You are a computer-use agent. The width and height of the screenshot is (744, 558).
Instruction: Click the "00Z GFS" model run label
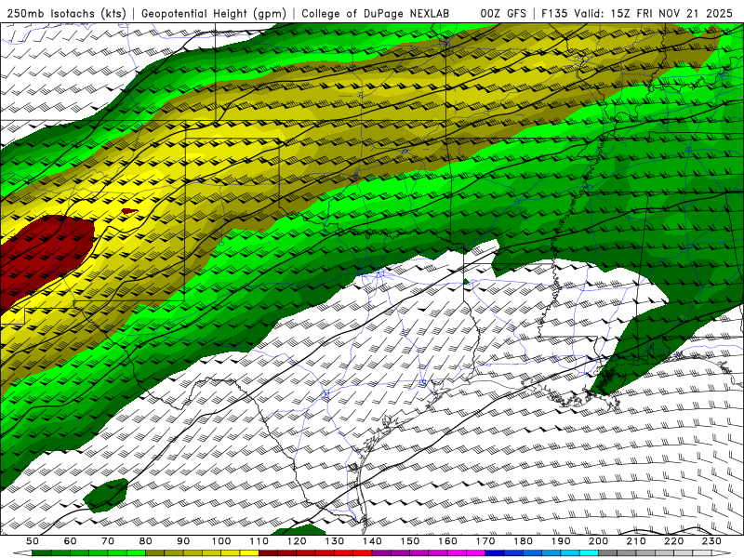(x=503, y=13)
